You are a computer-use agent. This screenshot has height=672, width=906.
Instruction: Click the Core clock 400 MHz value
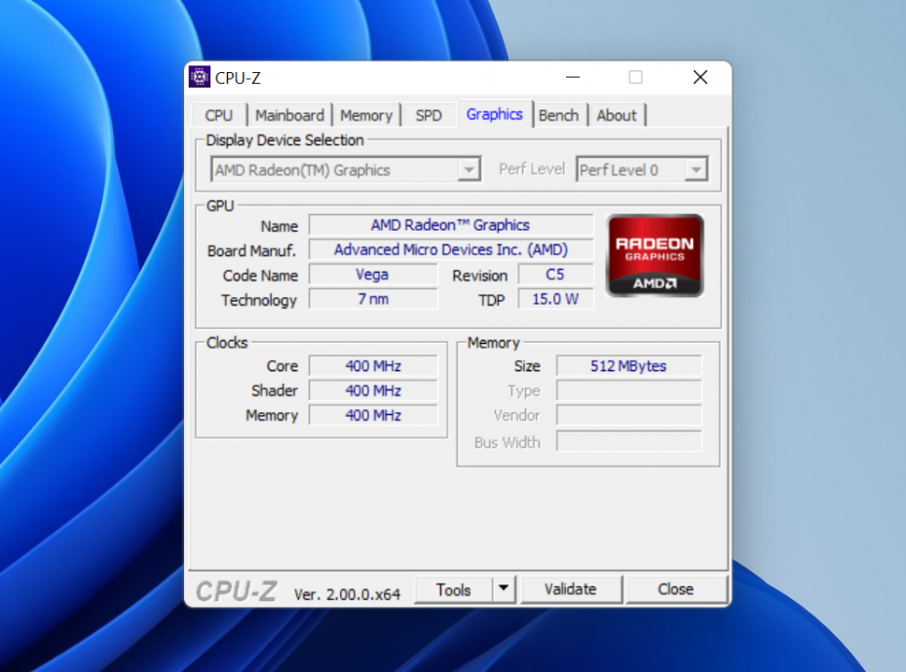[373, 366]
